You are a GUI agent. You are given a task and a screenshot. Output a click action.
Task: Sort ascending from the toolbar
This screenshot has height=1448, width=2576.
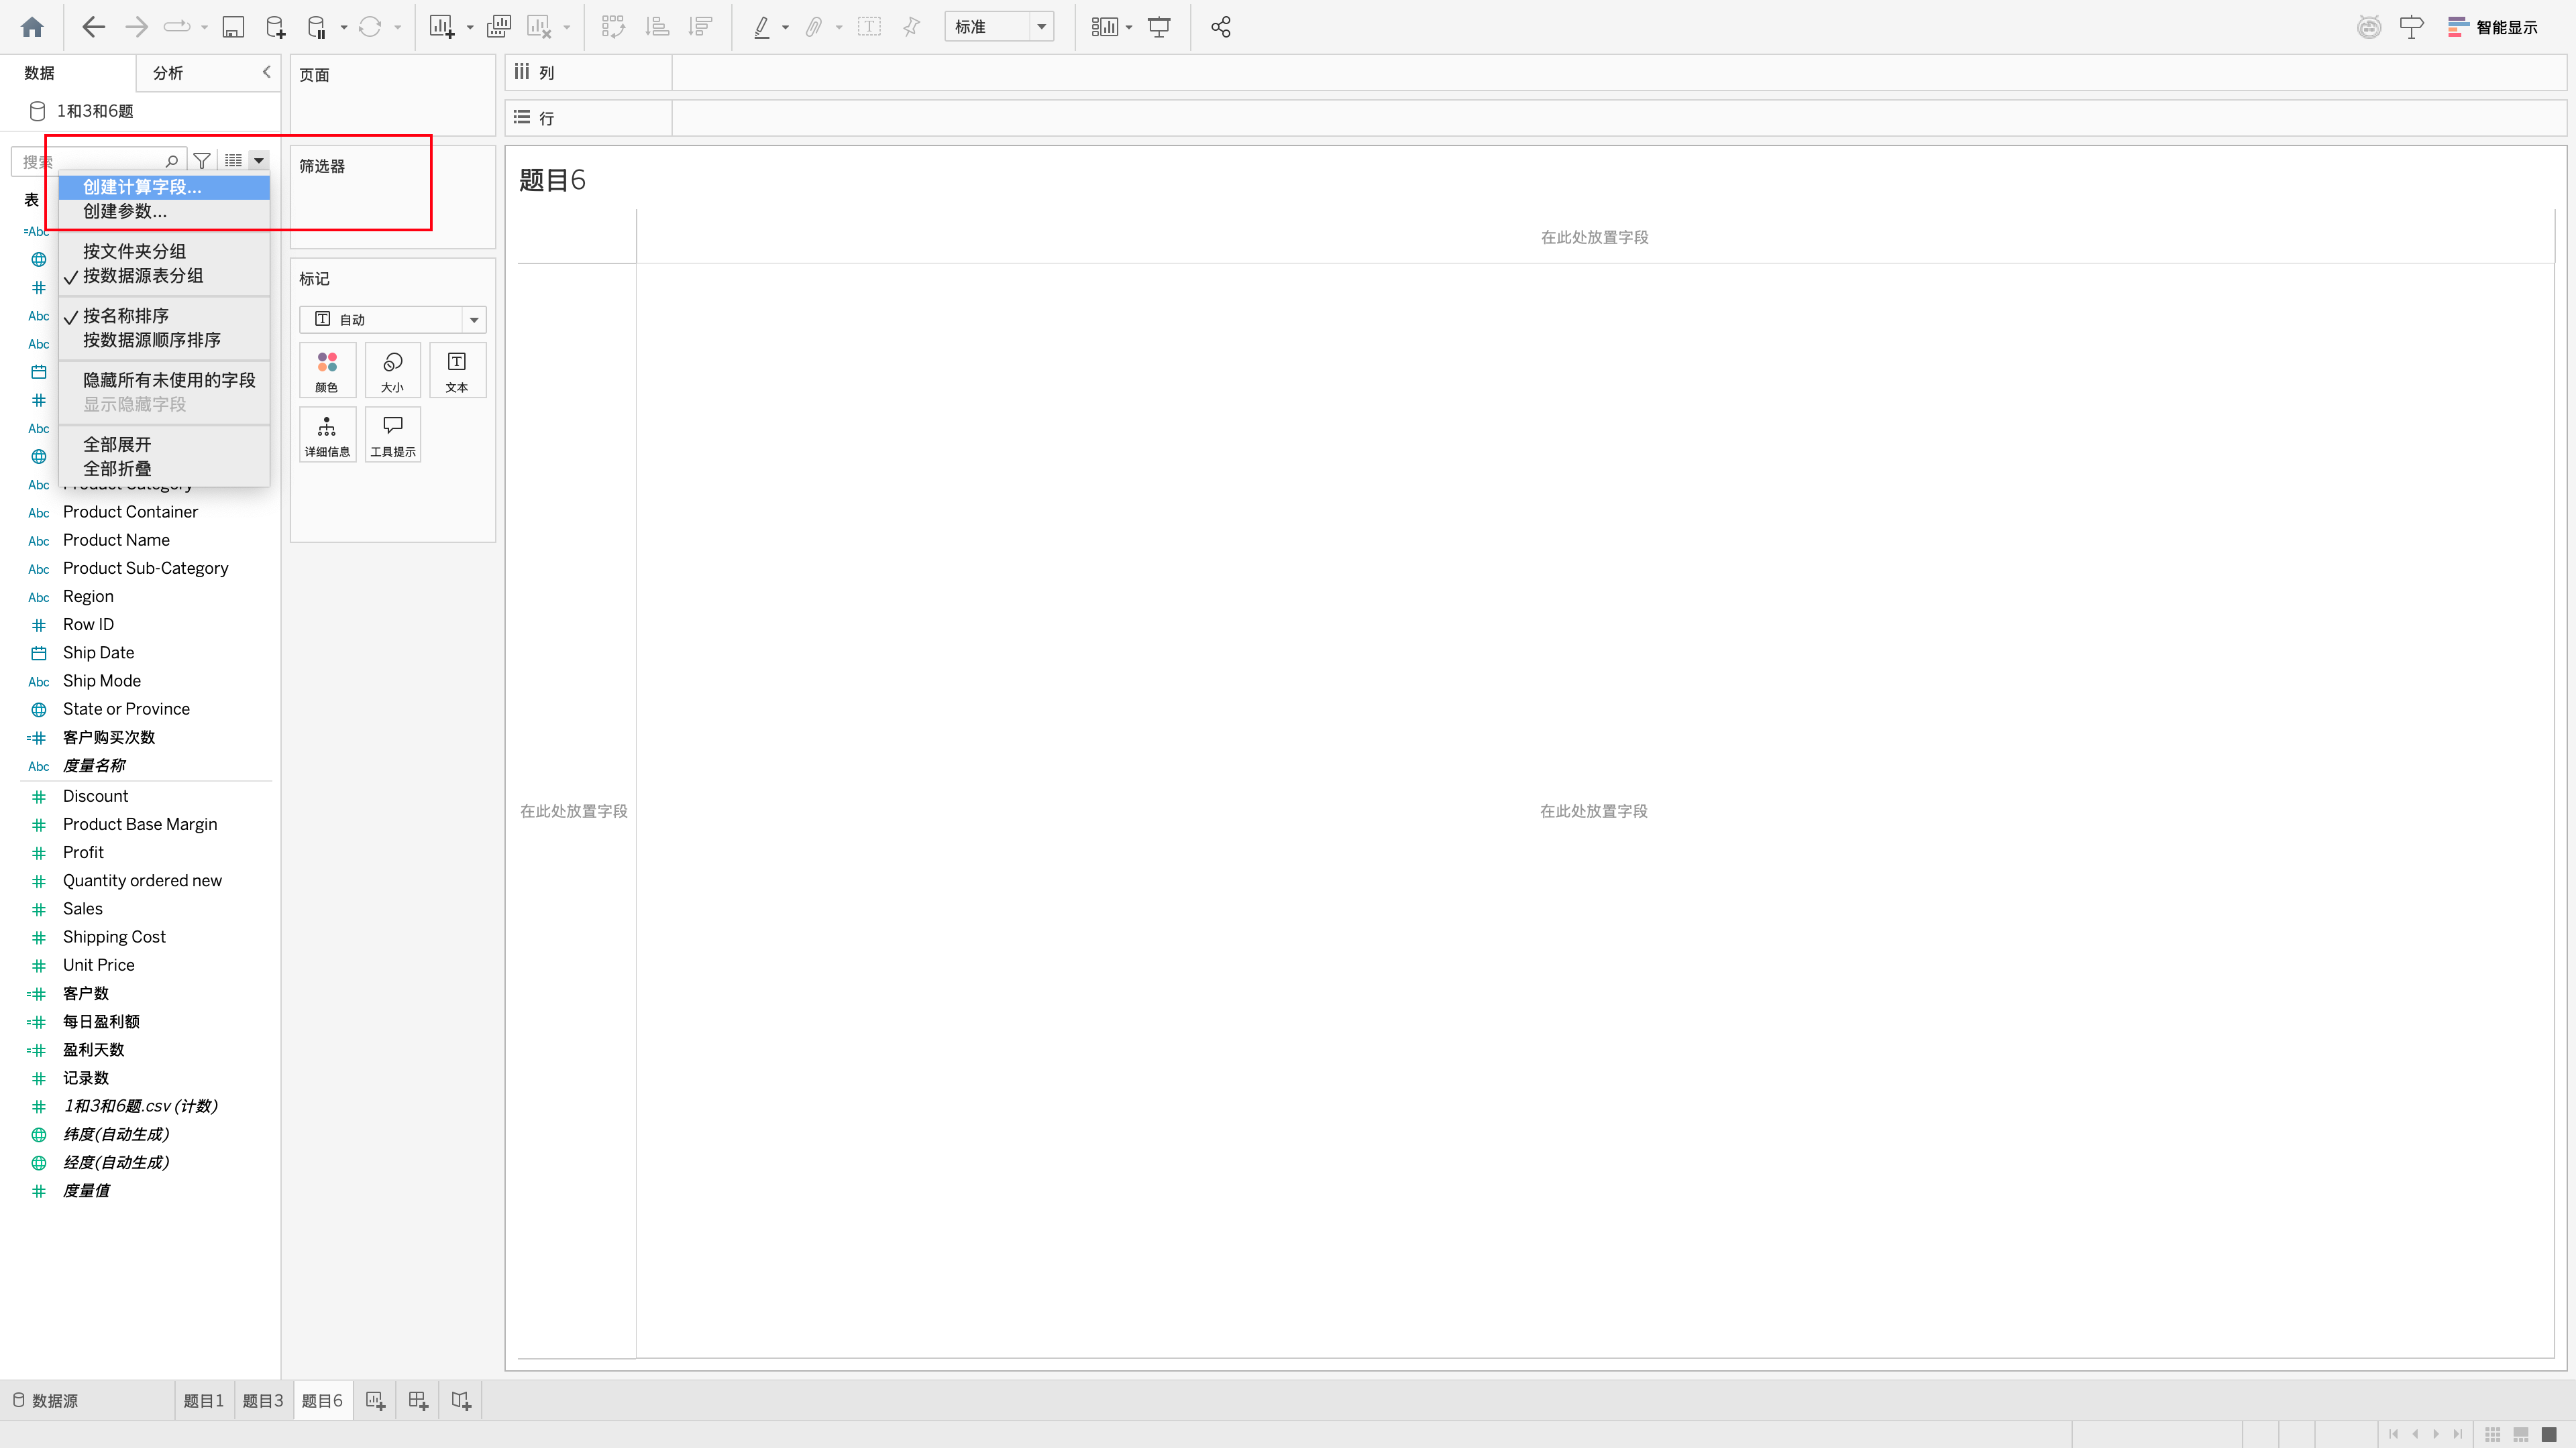pyautogui.click(x=657, y=27)
